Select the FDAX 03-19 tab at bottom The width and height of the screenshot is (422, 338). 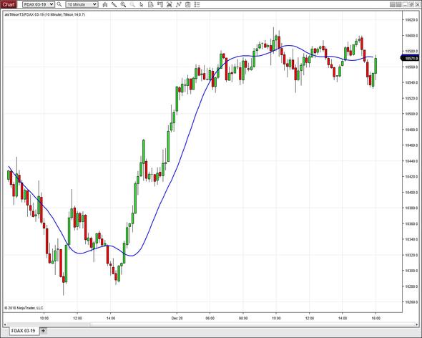(23, 331)
